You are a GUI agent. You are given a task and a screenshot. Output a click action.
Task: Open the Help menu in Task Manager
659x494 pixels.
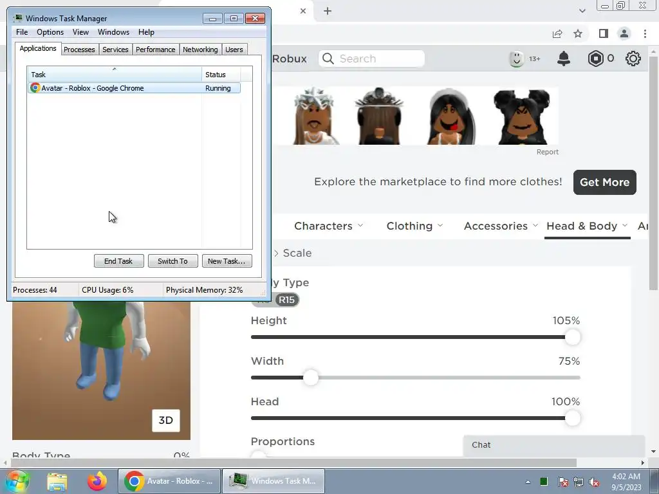(146, 32)
